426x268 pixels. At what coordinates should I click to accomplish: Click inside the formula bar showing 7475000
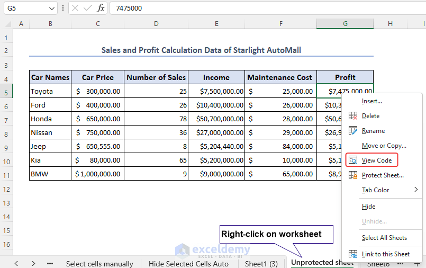point(268,8)
